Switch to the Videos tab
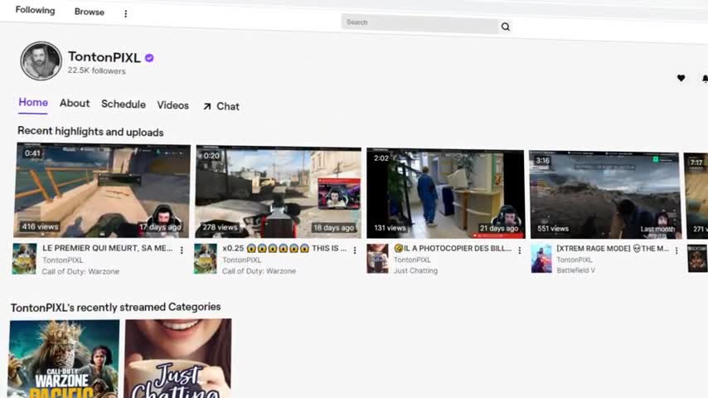Viewport: 708px width, 398px height. pyautogui.click(x=173, y=105)
